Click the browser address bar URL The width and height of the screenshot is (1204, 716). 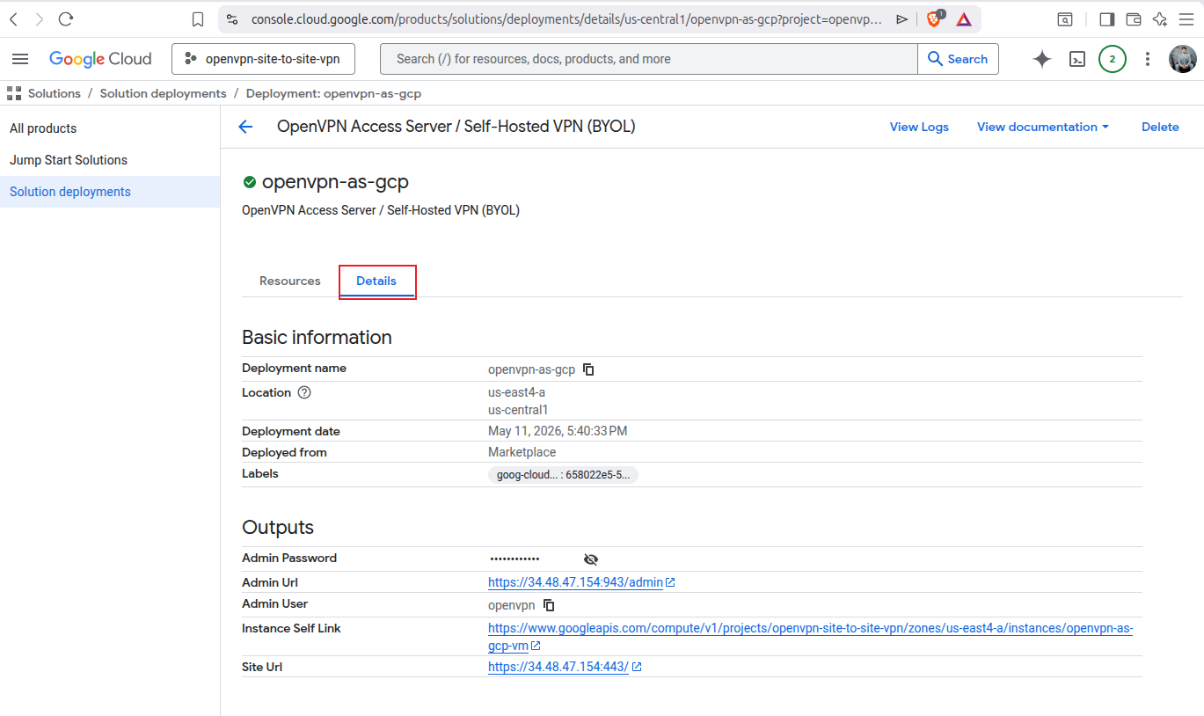566,19
